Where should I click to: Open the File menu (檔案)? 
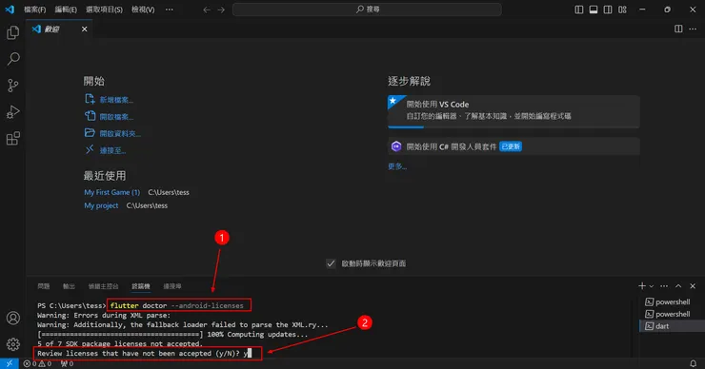coord(34,10)
